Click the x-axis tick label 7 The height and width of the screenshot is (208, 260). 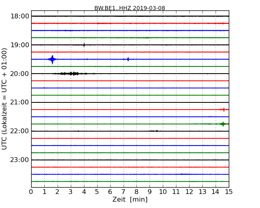tap(123, 192)
